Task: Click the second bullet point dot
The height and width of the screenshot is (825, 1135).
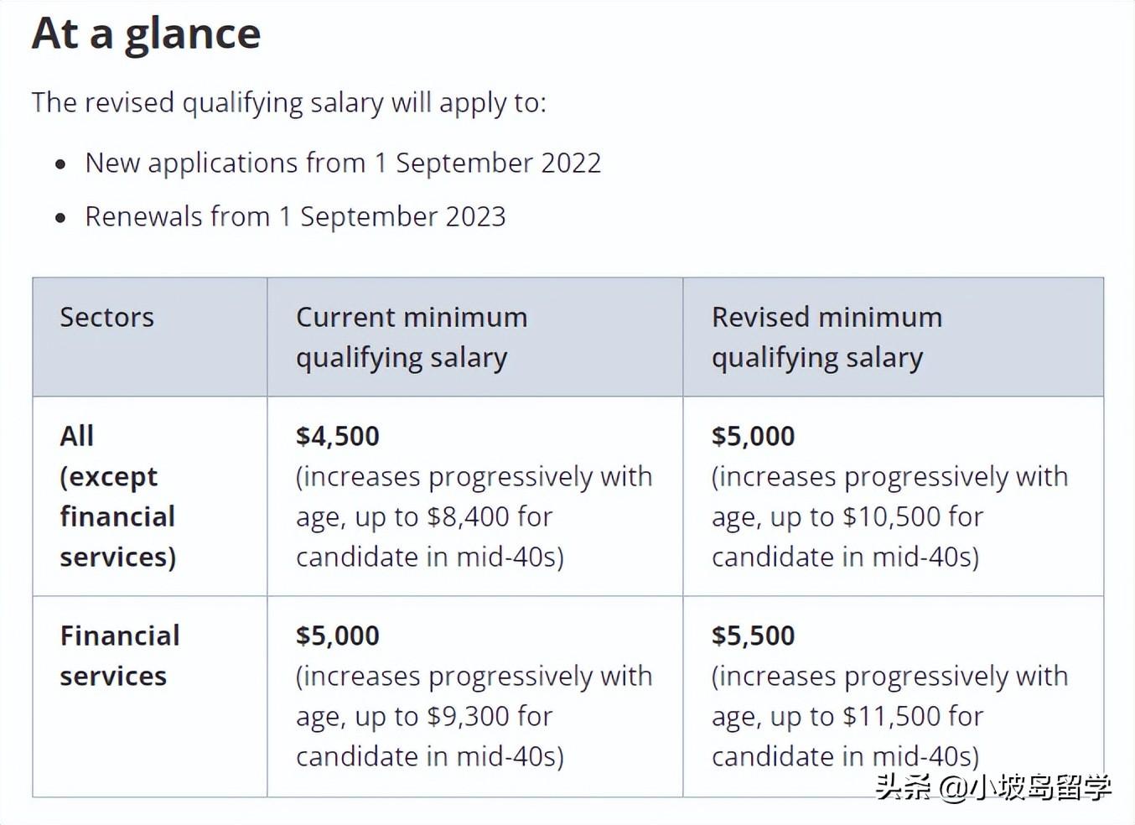Action: 60,218
